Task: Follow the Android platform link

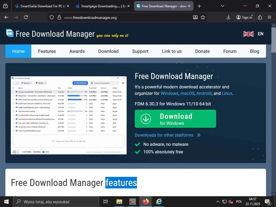Action: coord(204,93)
